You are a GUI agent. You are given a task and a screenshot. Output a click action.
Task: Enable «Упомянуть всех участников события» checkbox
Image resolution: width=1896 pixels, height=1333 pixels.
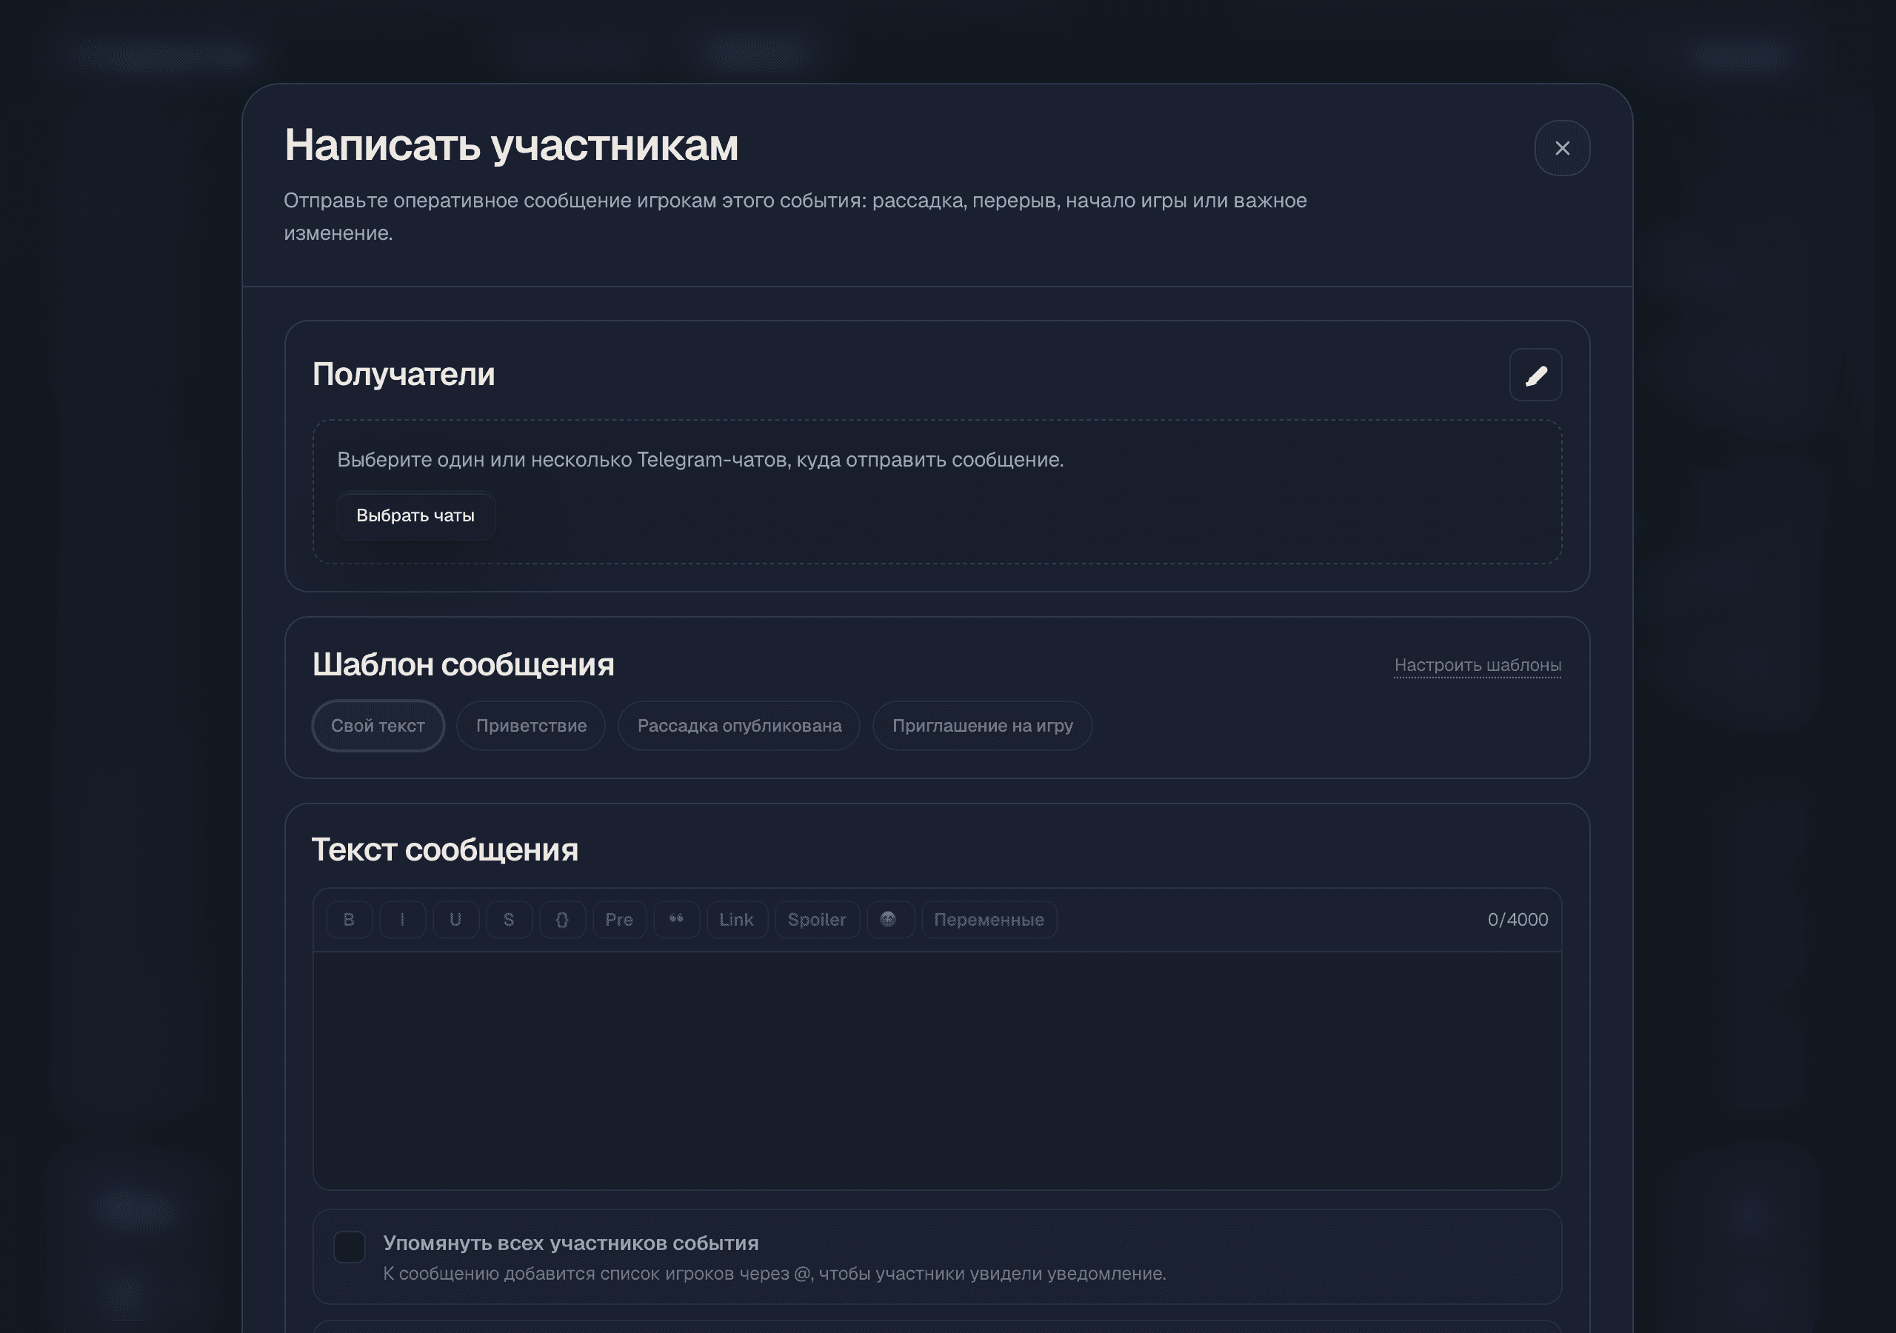point(350,1246)
